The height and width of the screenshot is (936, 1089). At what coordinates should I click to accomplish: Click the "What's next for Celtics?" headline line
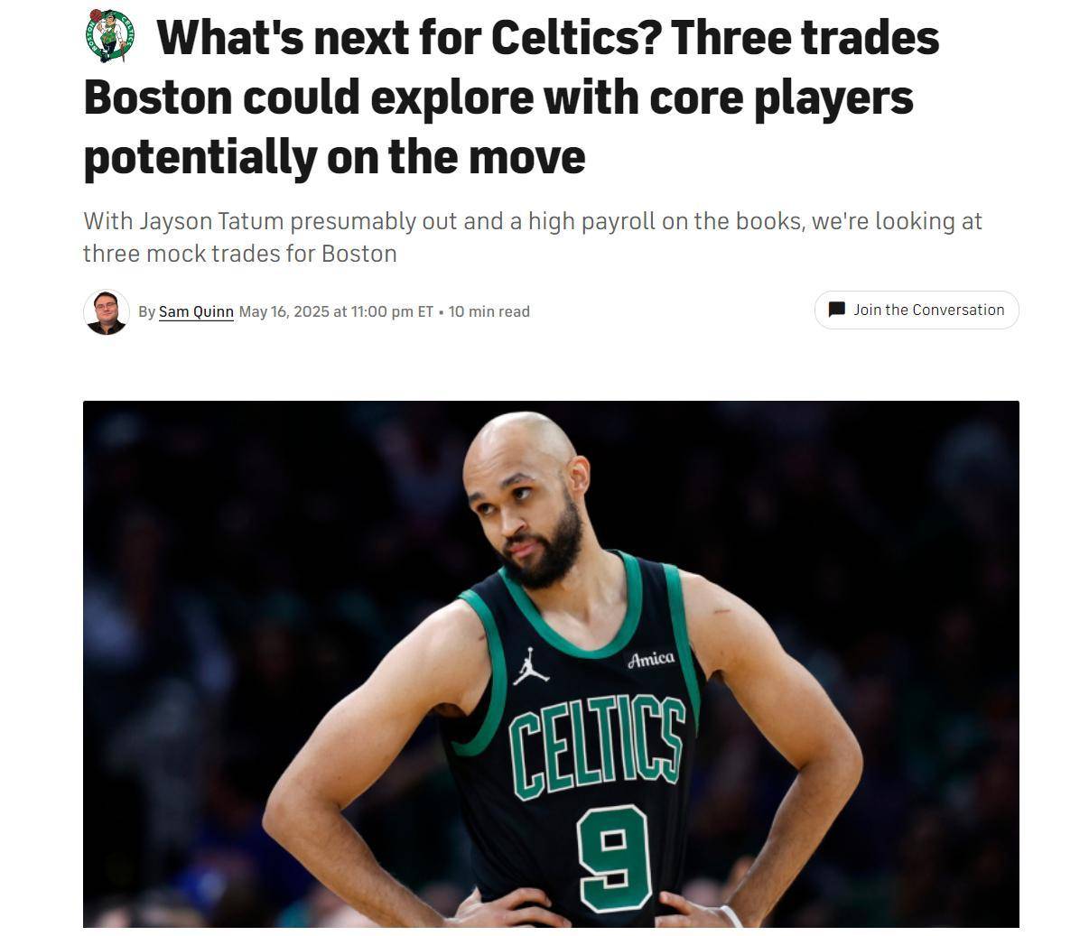[547, 38]
